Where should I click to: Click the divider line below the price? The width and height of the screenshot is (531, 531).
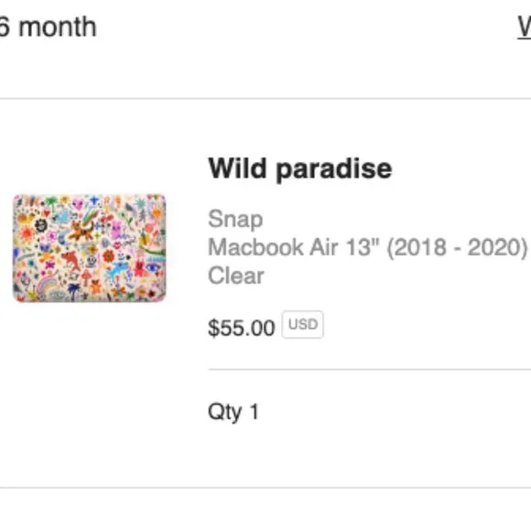[x=370, y=370]
